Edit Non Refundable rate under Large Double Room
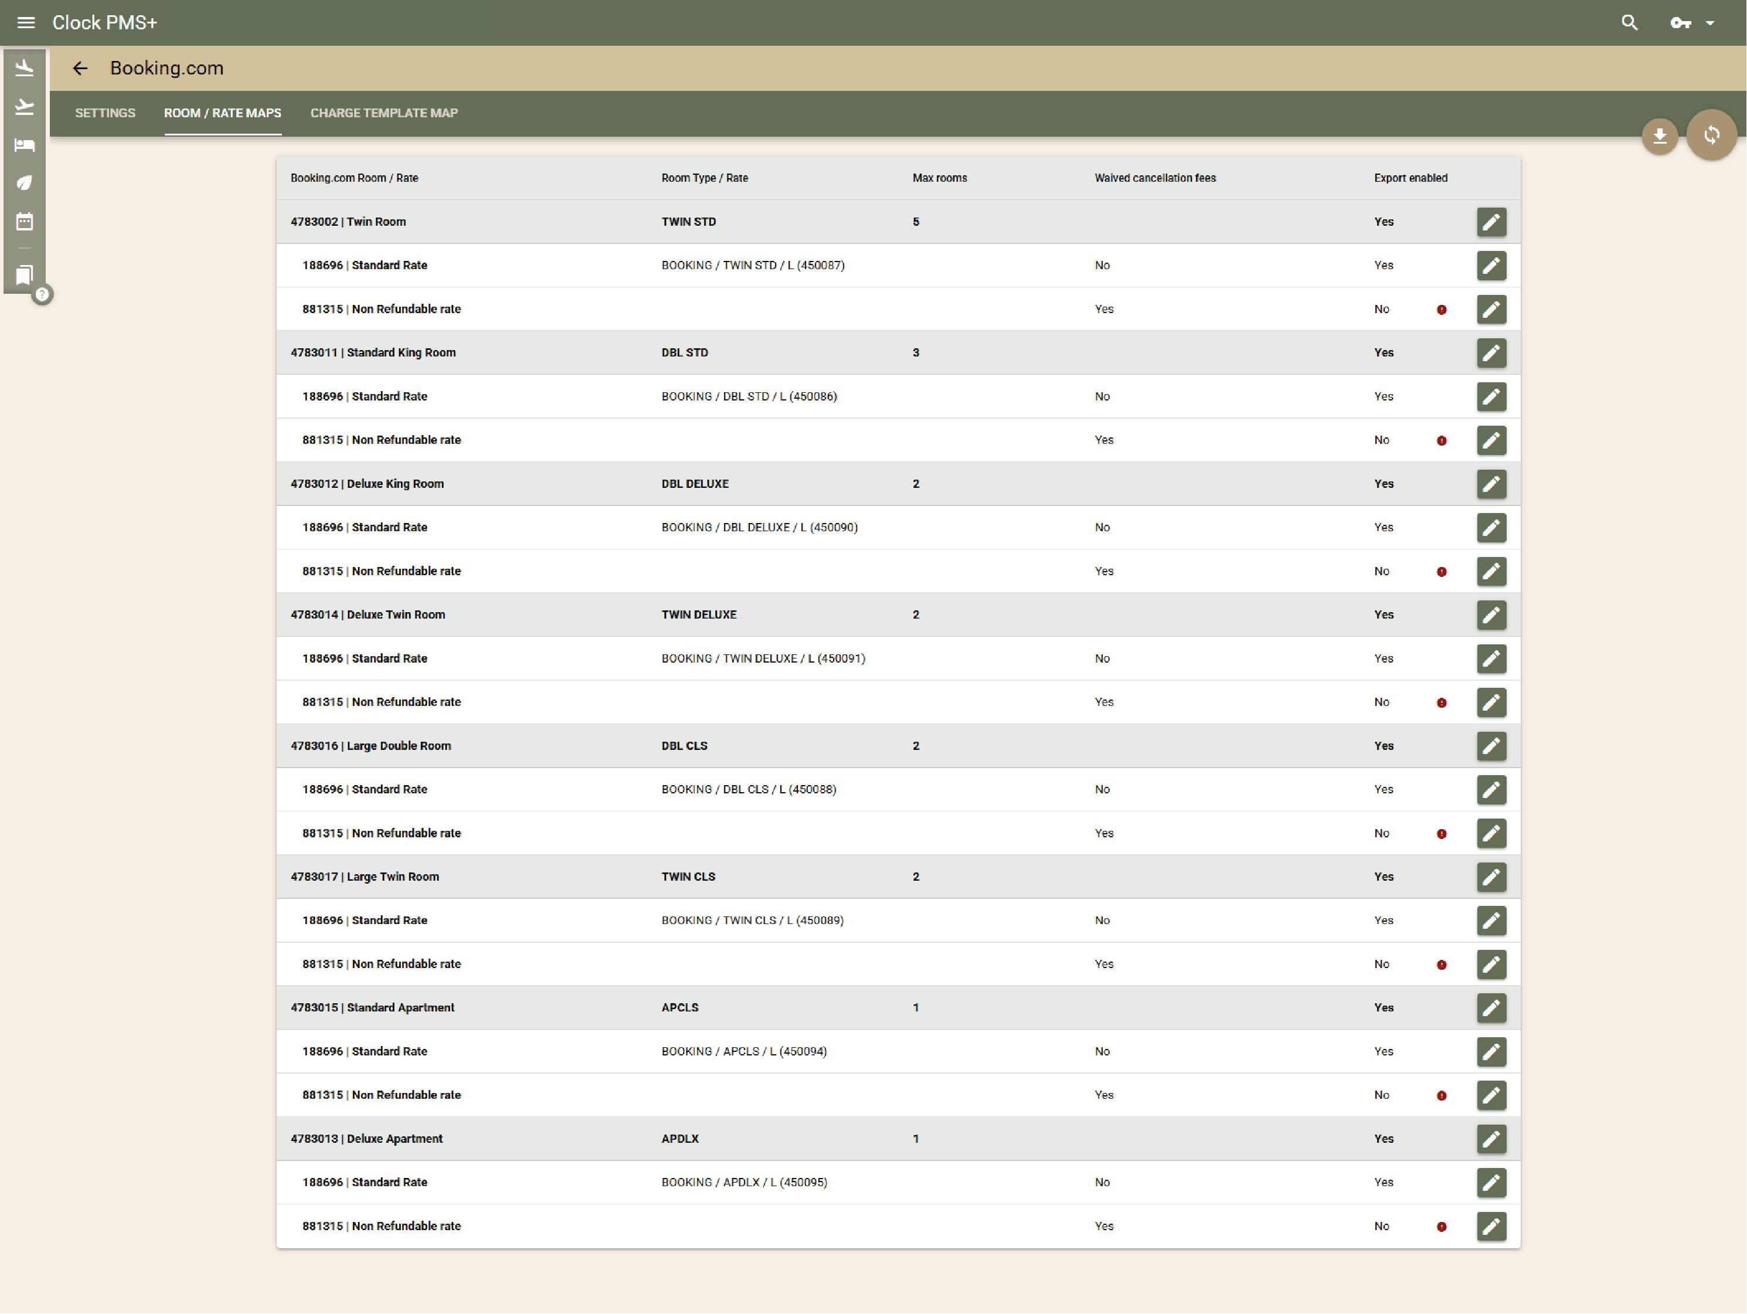1747x1314 pixels. click(x=1491, y=834)
